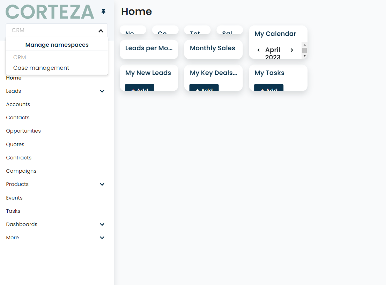Open the Accounts page from the sidebar
The width and height of the screenshot is (386, 285).
click(x=18, y=104)
